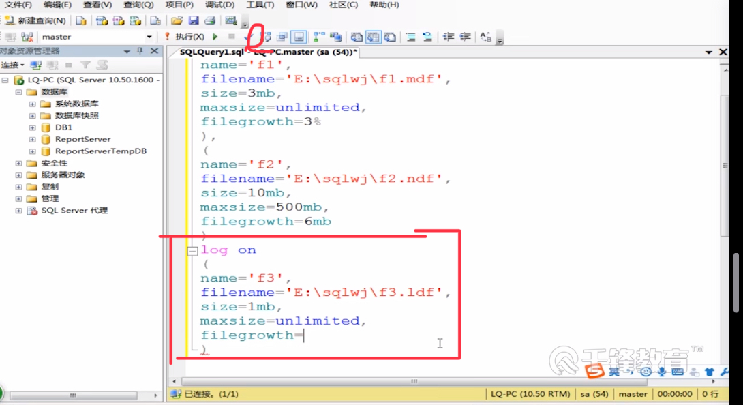
Task: Select the ReportServer database in the tree
Action: pyautogui.click(x=82, y=139)
